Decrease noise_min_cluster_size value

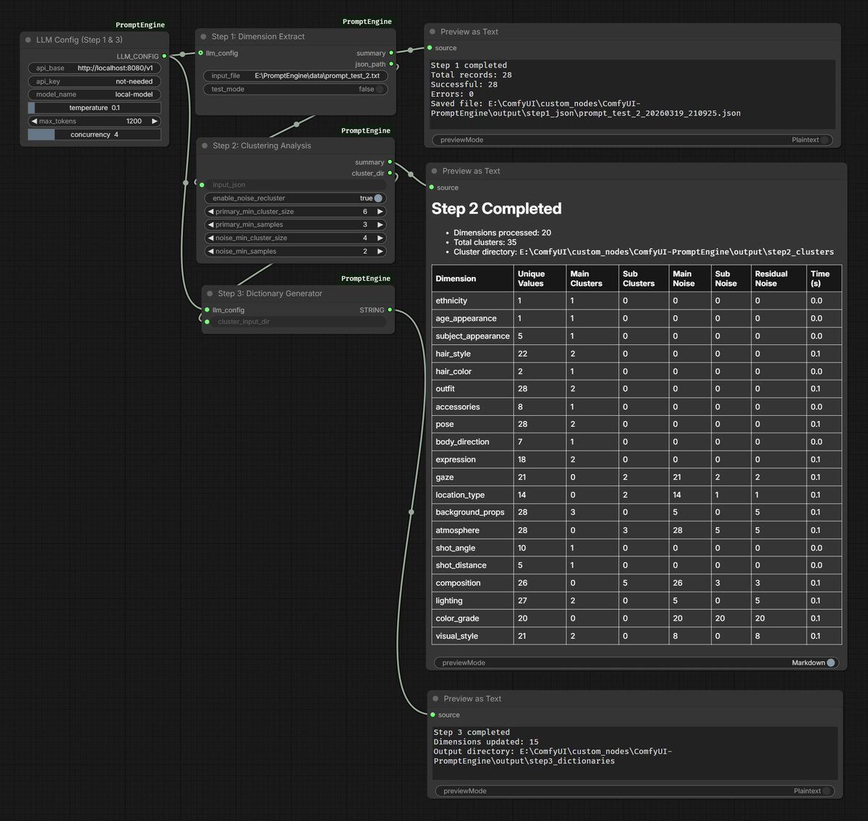point(210,238)
